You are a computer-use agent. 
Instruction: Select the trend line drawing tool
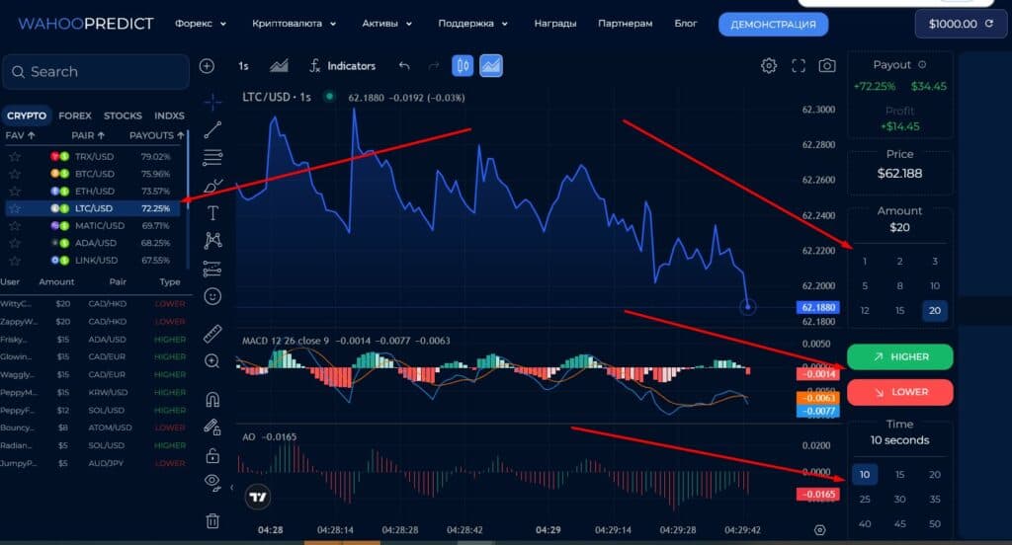point(212,129)
